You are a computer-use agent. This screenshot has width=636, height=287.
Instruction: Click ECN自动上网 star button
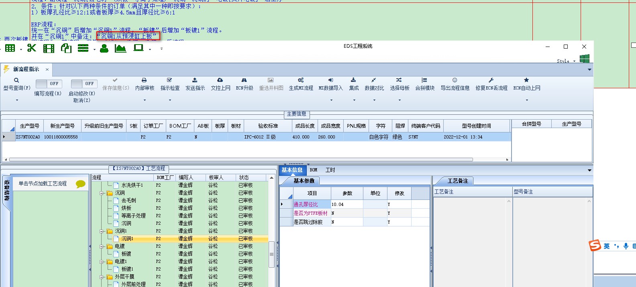(527, 84)
